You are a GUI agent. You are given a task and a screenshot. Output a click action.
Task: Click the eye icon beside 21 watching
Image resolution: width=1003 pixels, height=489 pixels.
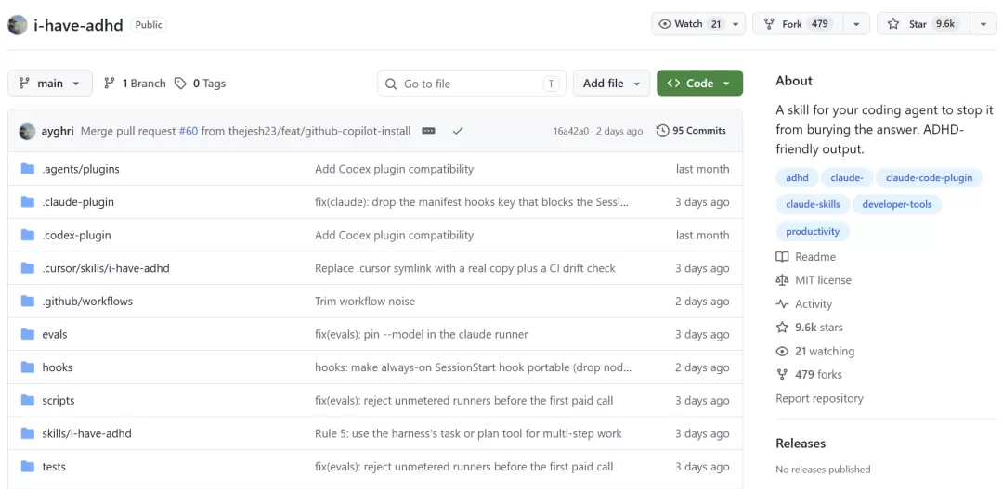(x=782, y=351)
